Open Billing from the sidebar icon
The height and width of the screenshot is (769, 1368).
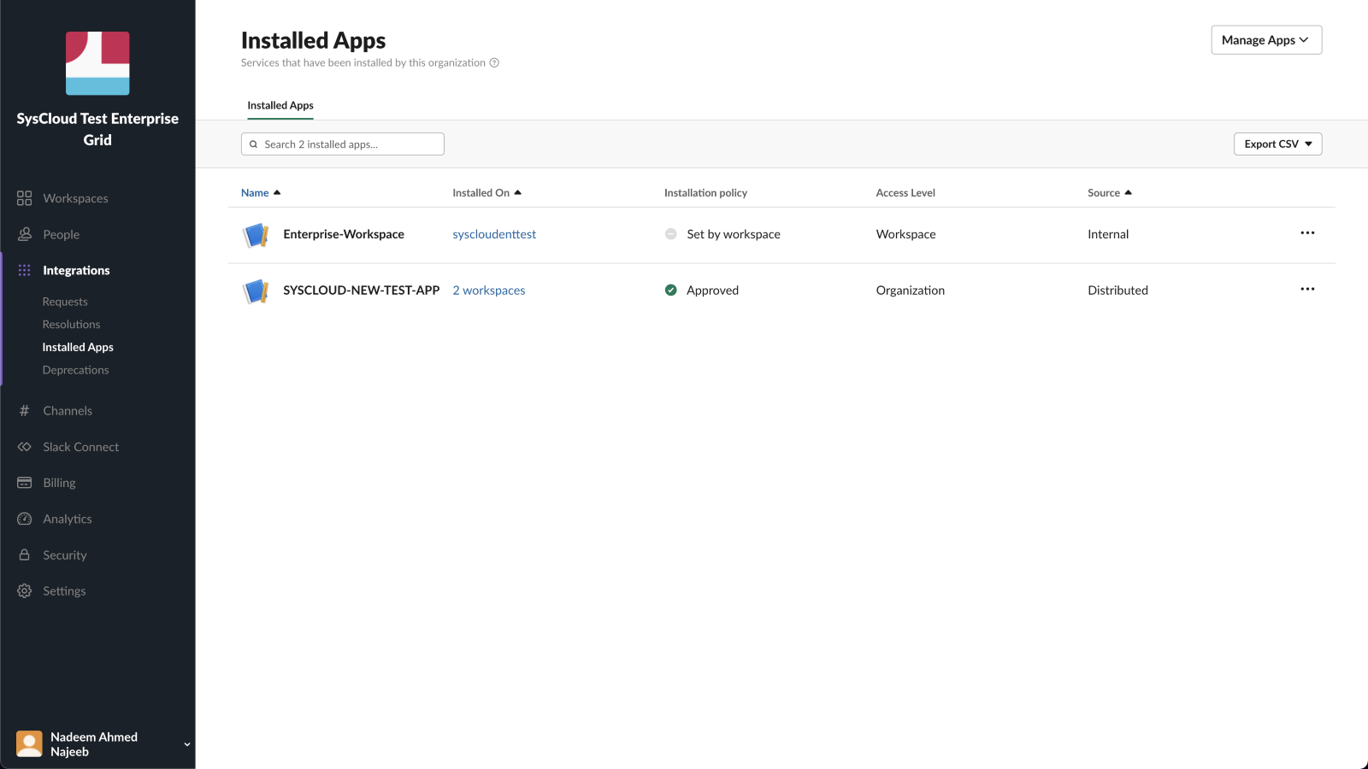[24, 482]
